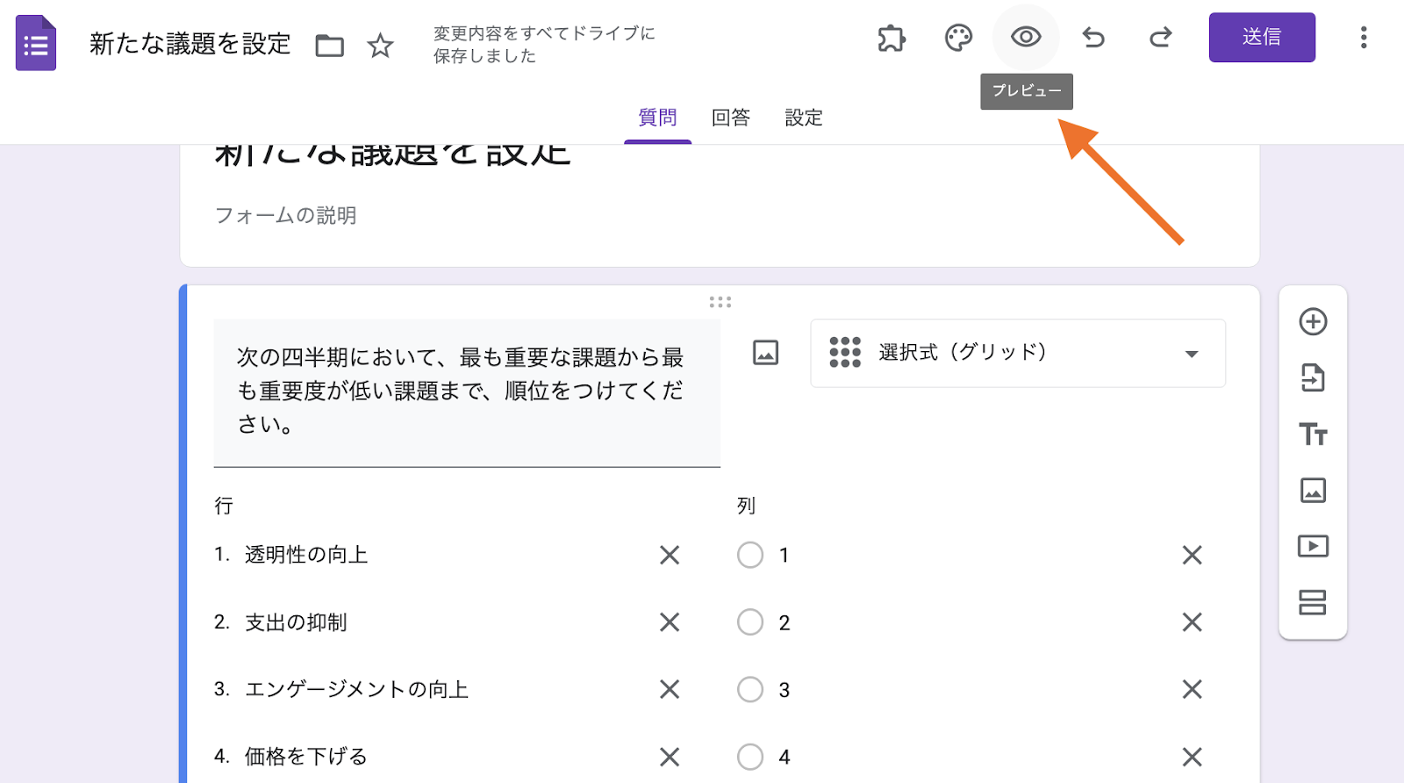
Task: Select the radio button for column 2
Action: [x=750, y=622]
